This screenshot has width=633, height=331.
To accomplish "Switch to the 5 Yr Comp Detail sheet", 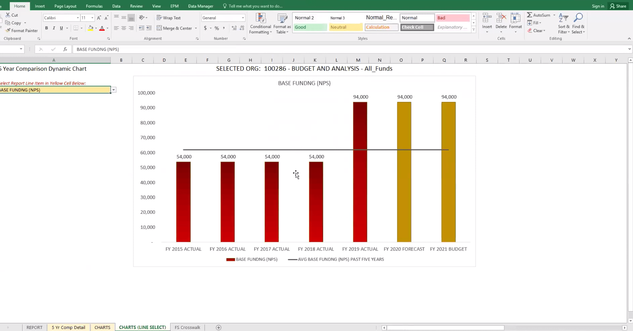I will coord(69,327).
